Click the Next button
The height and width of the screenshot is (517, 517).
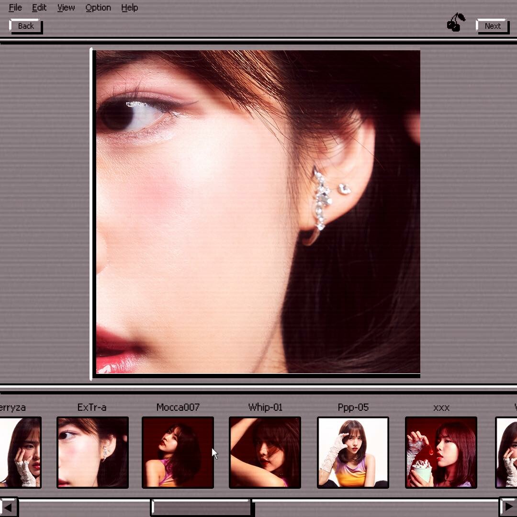pyautogui.click(x=493, y=26)
